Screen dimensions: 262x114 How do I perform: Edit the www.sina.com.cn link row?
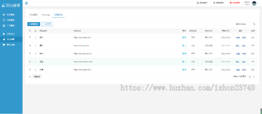238,54
